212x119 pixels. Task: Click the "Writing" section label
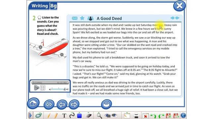click(40, 6)
